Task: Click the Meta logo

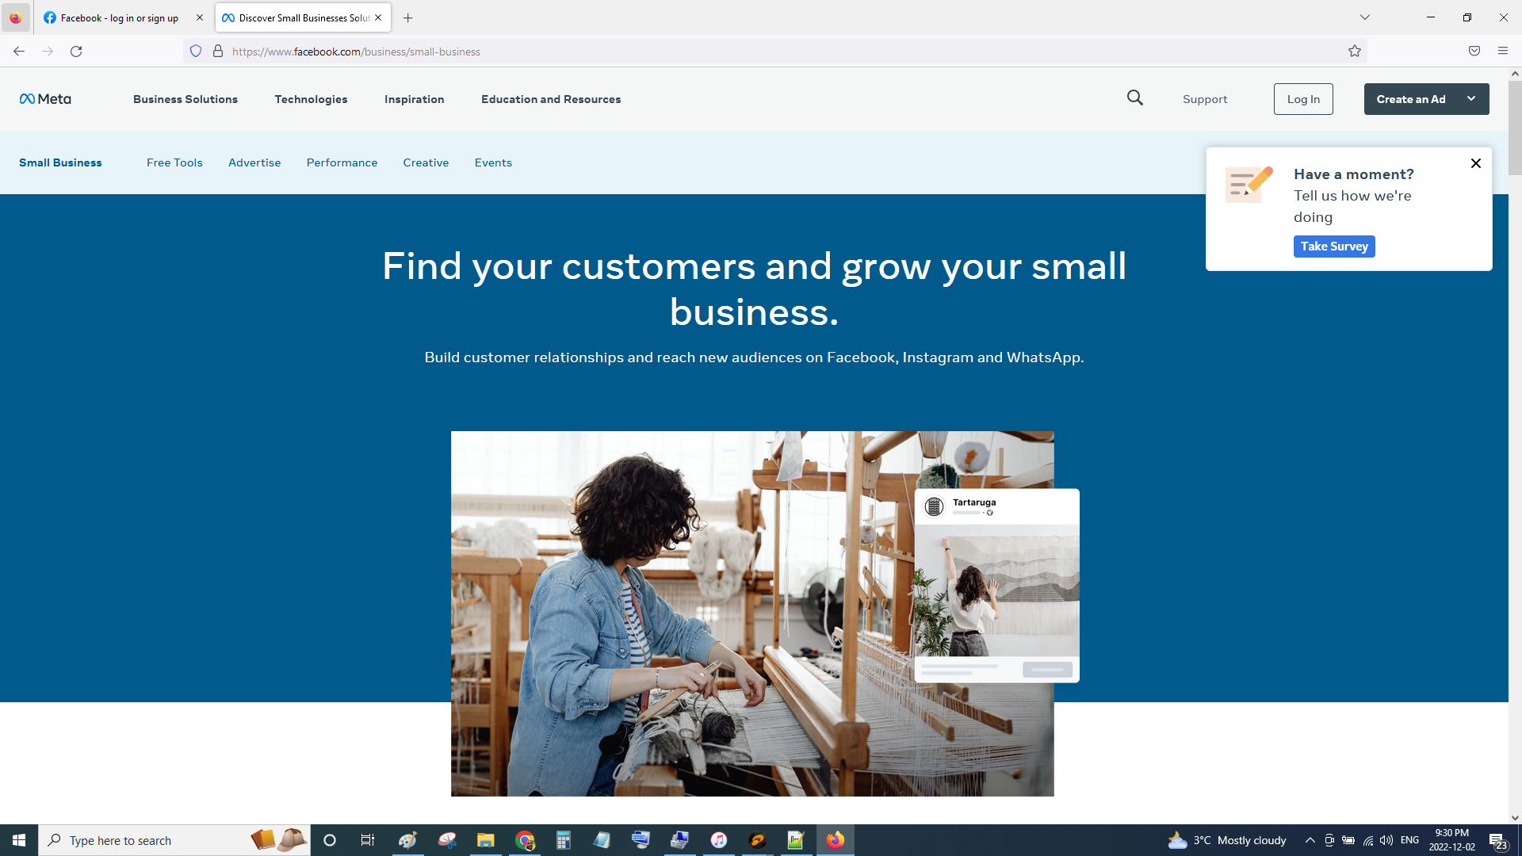Action: tap(45, 99)
